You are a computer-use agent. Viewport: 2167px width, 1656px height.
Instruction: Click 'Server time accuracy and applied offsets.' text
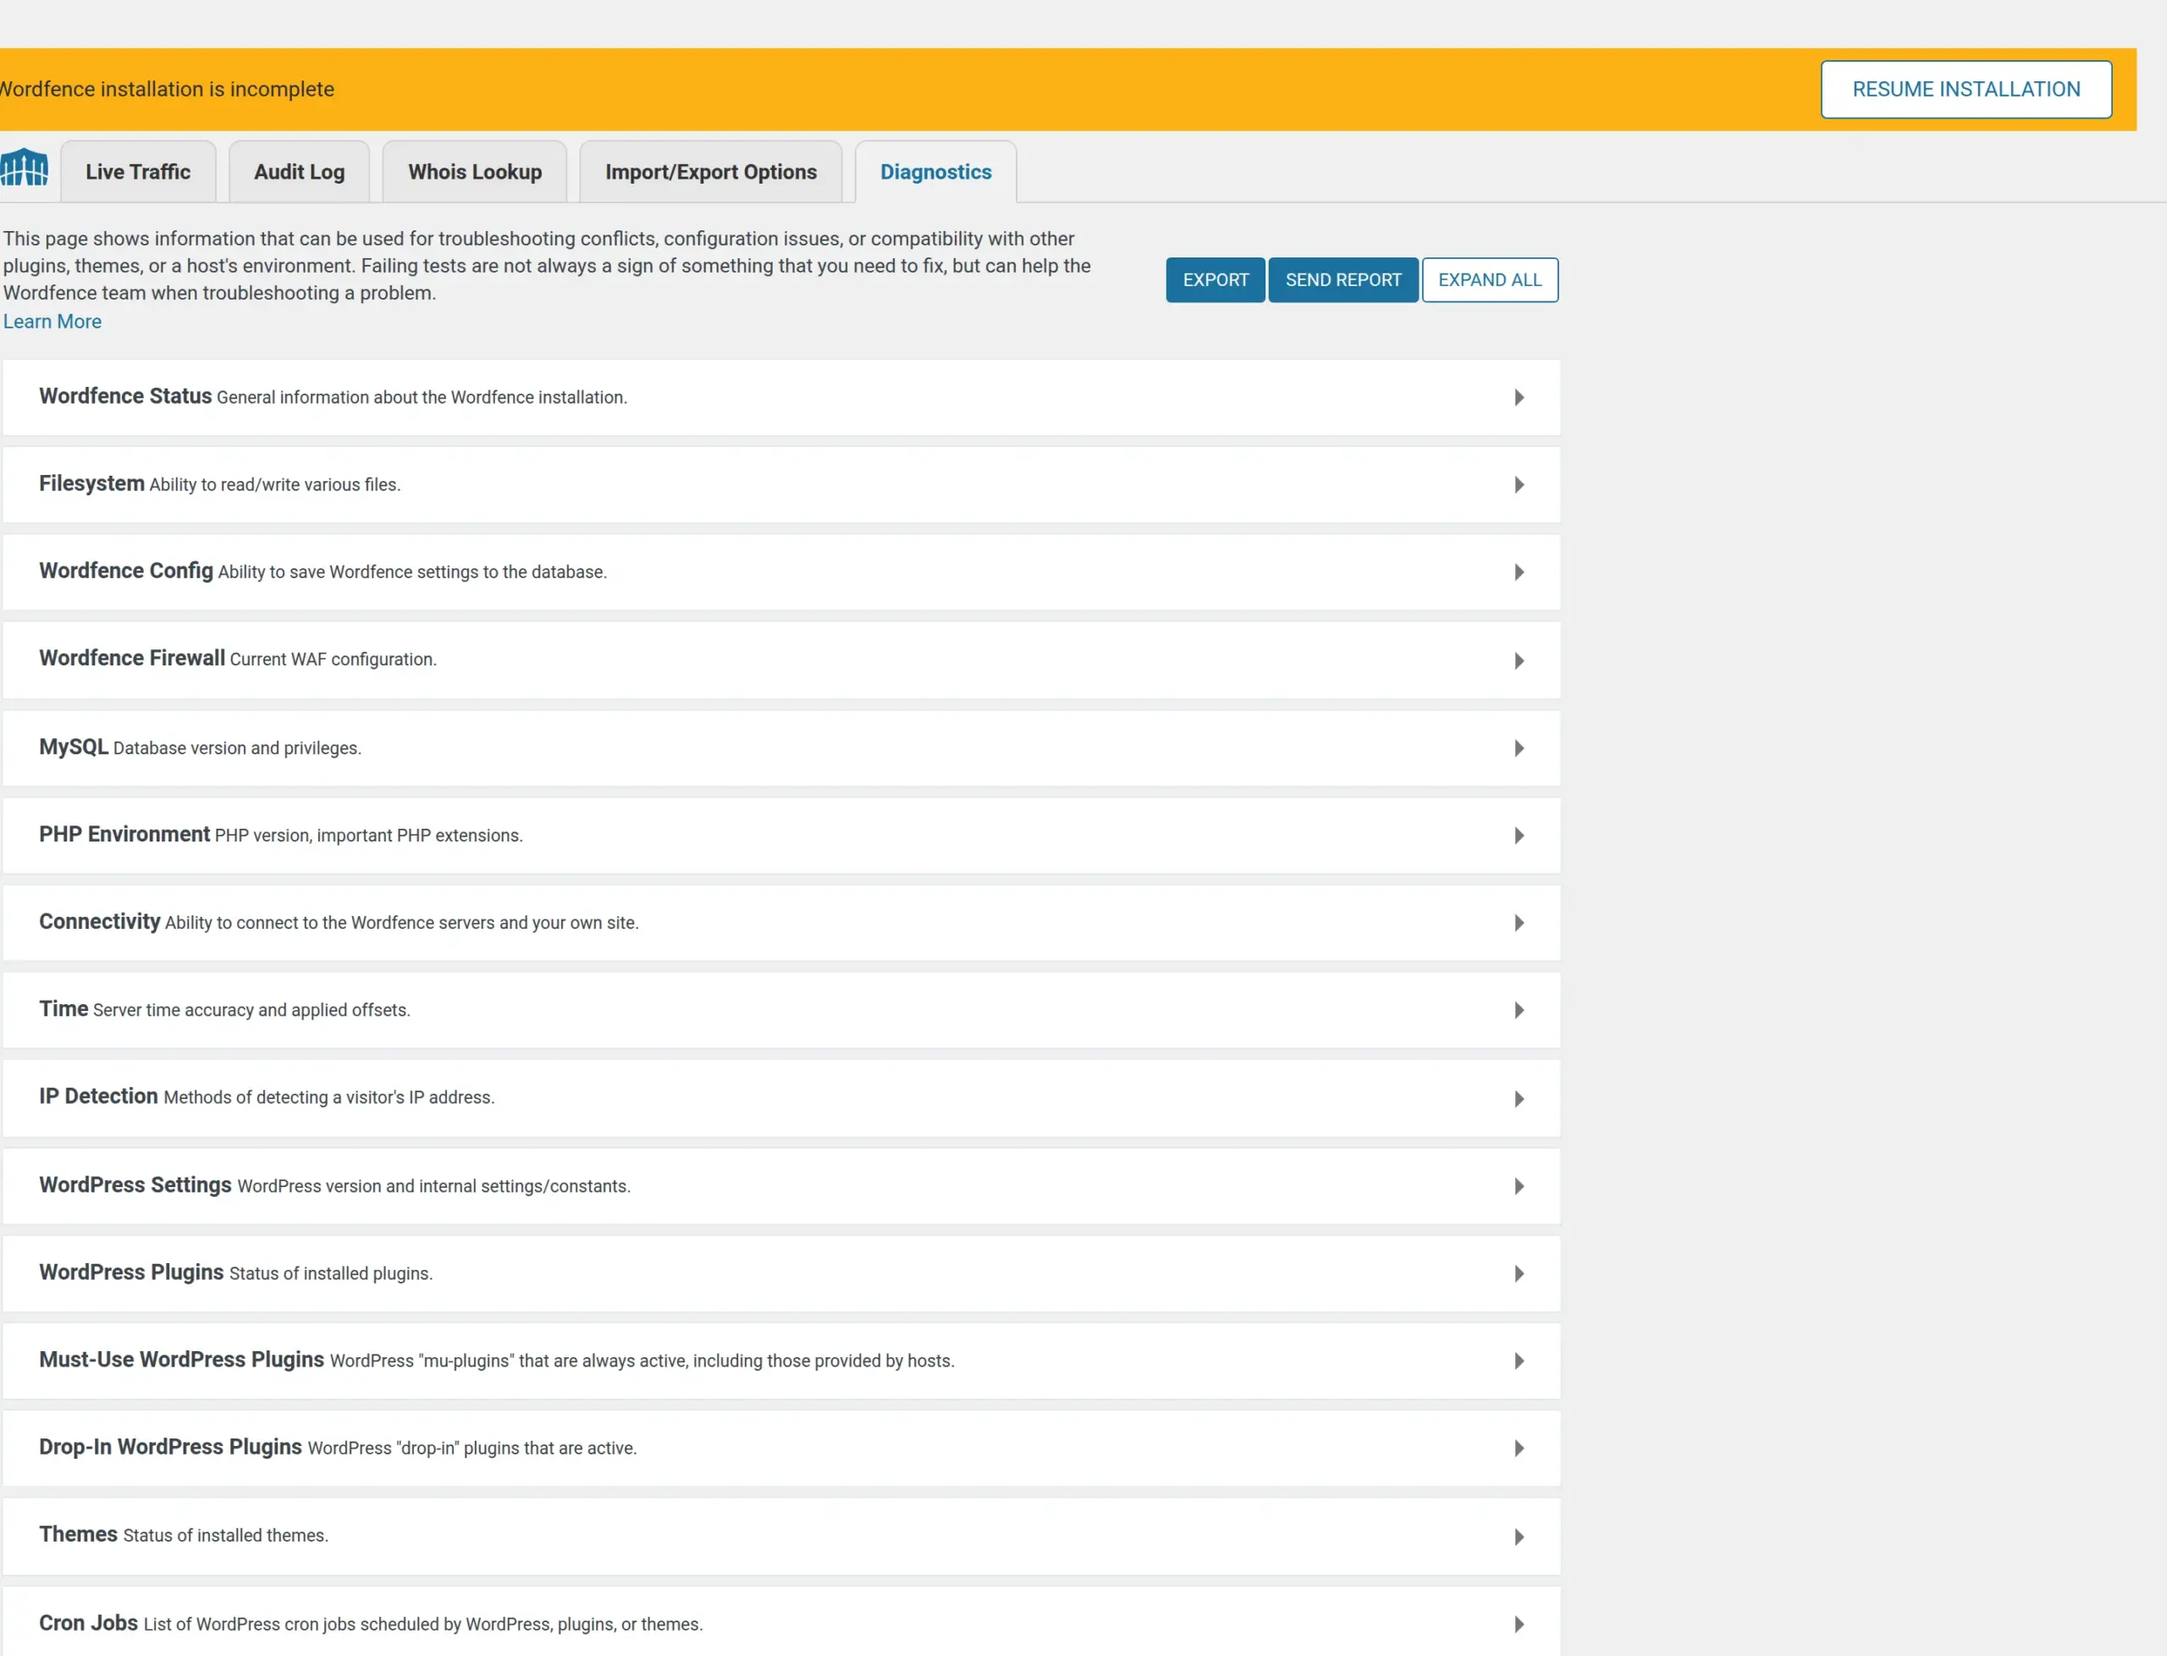[251, 1010]
